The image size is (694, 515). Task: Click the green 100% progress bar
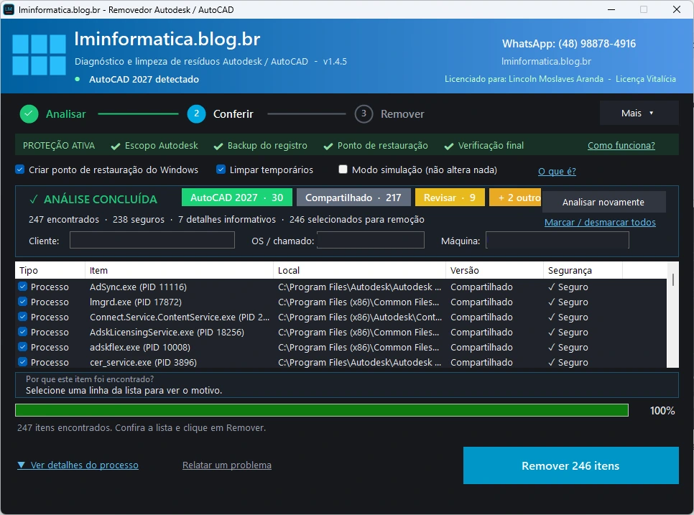(322, 410)
